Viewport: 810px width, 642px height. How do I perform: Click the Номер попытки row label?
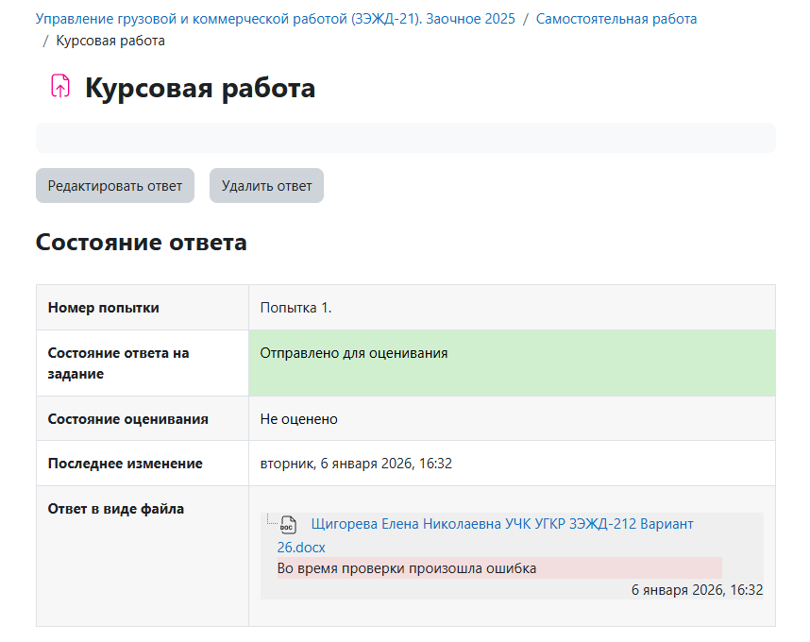104,308
